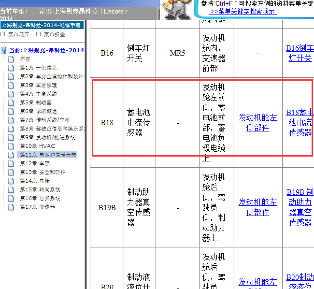Click the page icon beside 第10章 HVAC
Viewport: 314px width, 289px height.
point(11,146)
